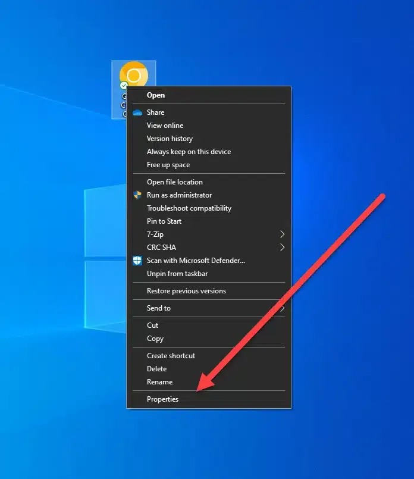Image resolution: width=414 pixels, height=479 pixels.
Task: Choose Always keep on this device
Action: pos(189,152)
